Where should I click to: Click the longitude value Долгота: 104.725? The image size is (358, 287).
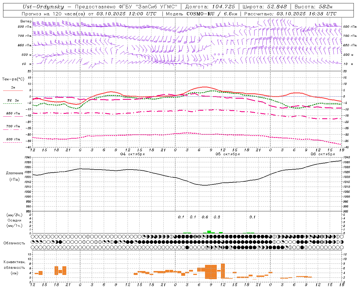(210, 7)
